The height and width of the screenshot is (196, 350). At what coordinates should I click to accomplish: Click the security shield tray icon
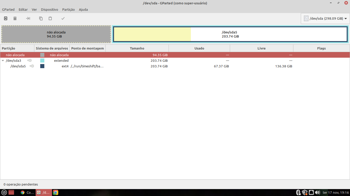click(x=305, y=192)
